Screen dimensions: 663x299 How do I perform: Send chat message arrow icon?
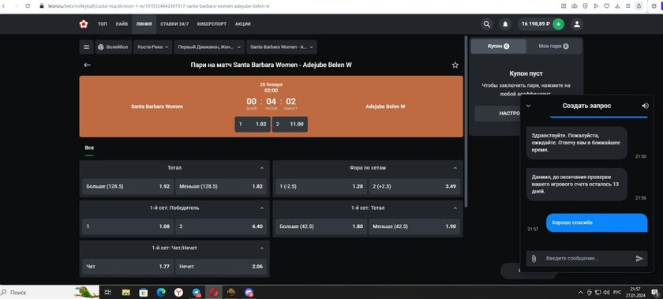[639, 259]
